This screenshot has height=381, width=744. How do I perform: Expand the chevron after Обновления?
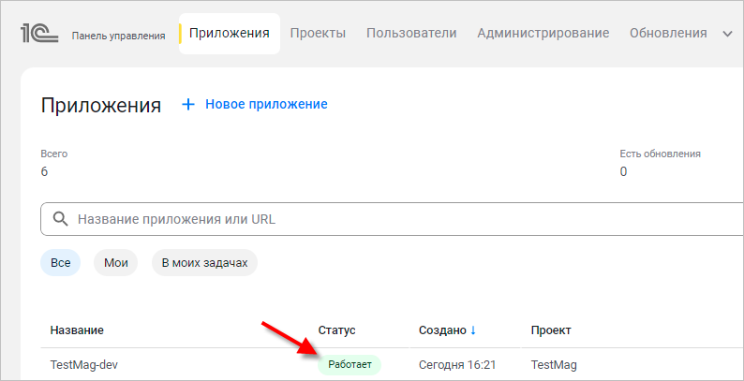(727, 34)
